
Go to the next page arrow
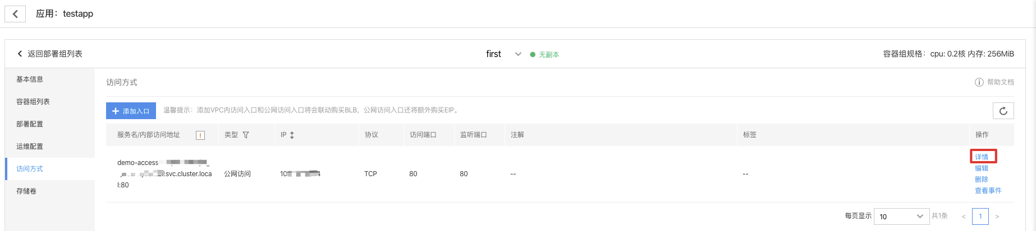tap(997, 216)
